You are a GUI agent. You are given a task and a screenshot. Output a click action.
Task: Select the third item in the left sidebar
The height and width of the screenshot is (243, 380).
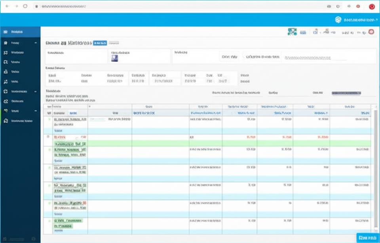pos(18,52)
